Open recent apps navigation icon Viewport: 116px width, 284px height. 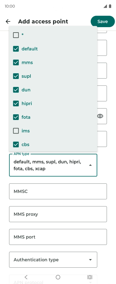[x=90, y=277]
